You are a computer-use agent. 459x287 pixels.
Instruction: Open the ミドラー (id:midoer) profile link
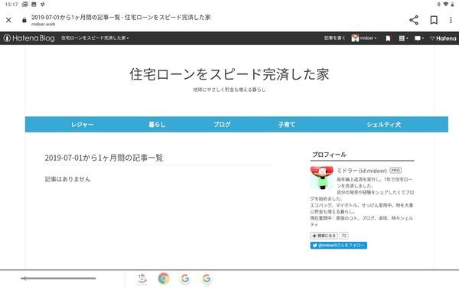point(362,171)
